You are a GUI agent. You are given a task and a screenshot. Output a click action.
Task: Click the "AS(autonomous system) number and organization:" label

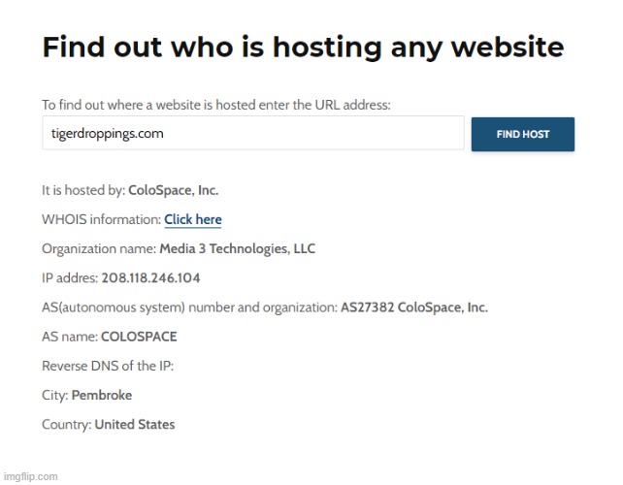189,307
